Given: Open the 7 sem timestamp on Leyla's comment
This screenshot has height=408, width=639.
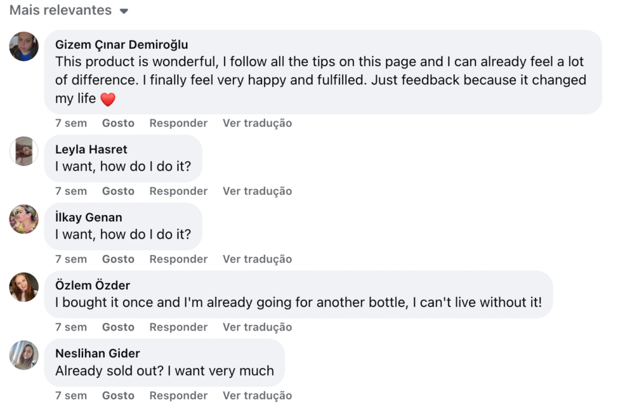Looking at the screenshot, I should 71,191.
